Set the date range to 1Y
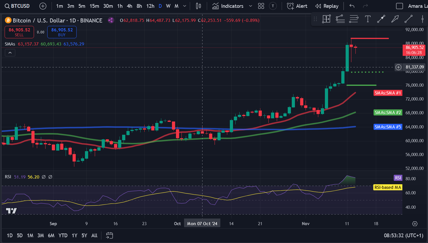The height and width of the screenshot is (243, 428). point(75,236)
